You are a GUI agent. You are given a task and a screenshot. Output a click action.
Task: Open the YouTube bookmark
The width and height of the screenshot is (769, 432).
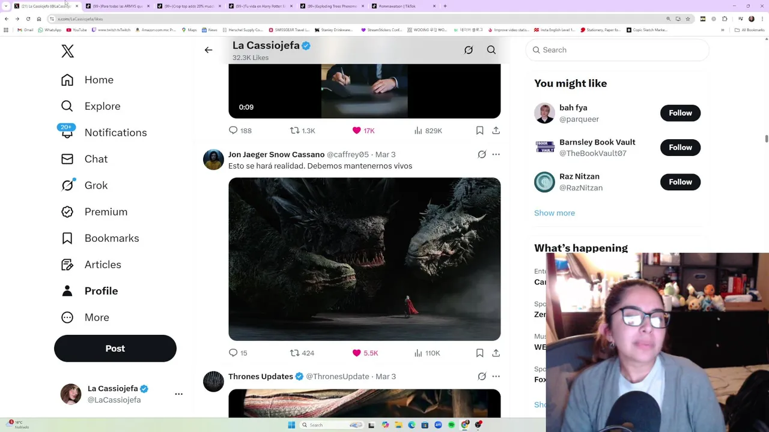coord(76,30)
